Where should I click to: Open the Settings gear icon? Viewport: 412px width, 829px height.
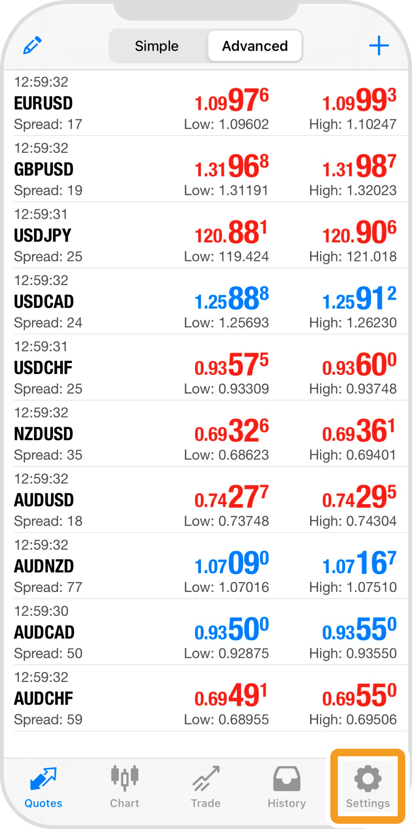coord(368,779)
